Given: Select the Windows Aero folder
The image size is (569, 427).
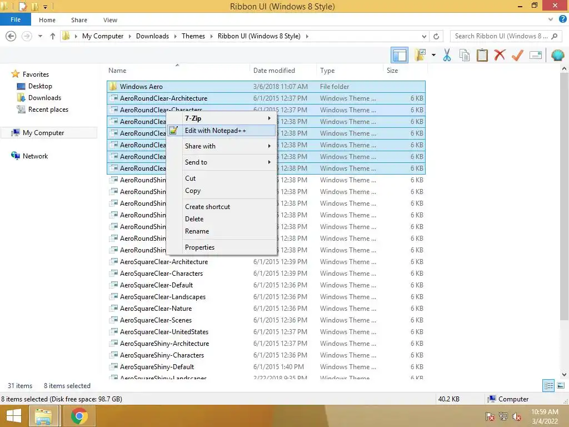Looking at the screenshot, I should (266, 86).
